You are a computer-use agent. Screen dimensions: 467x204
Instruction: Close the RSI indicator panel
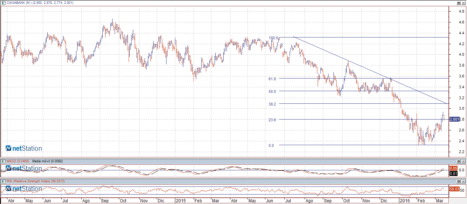coord(463,181)
